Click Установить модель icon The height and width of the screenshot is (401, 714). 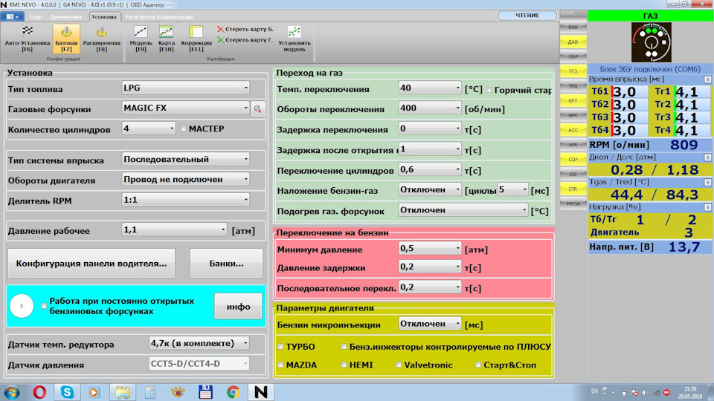(x=295, y=39)
